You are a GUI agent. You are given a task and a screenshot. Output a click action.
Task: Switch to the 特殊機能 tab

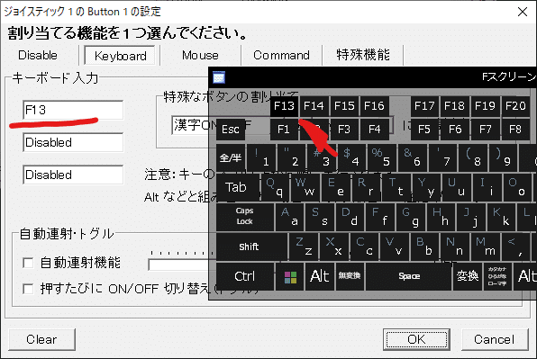[363, 56]
